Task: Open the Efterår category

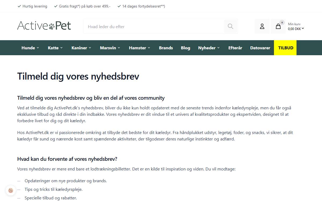Action: coord(235,48)
